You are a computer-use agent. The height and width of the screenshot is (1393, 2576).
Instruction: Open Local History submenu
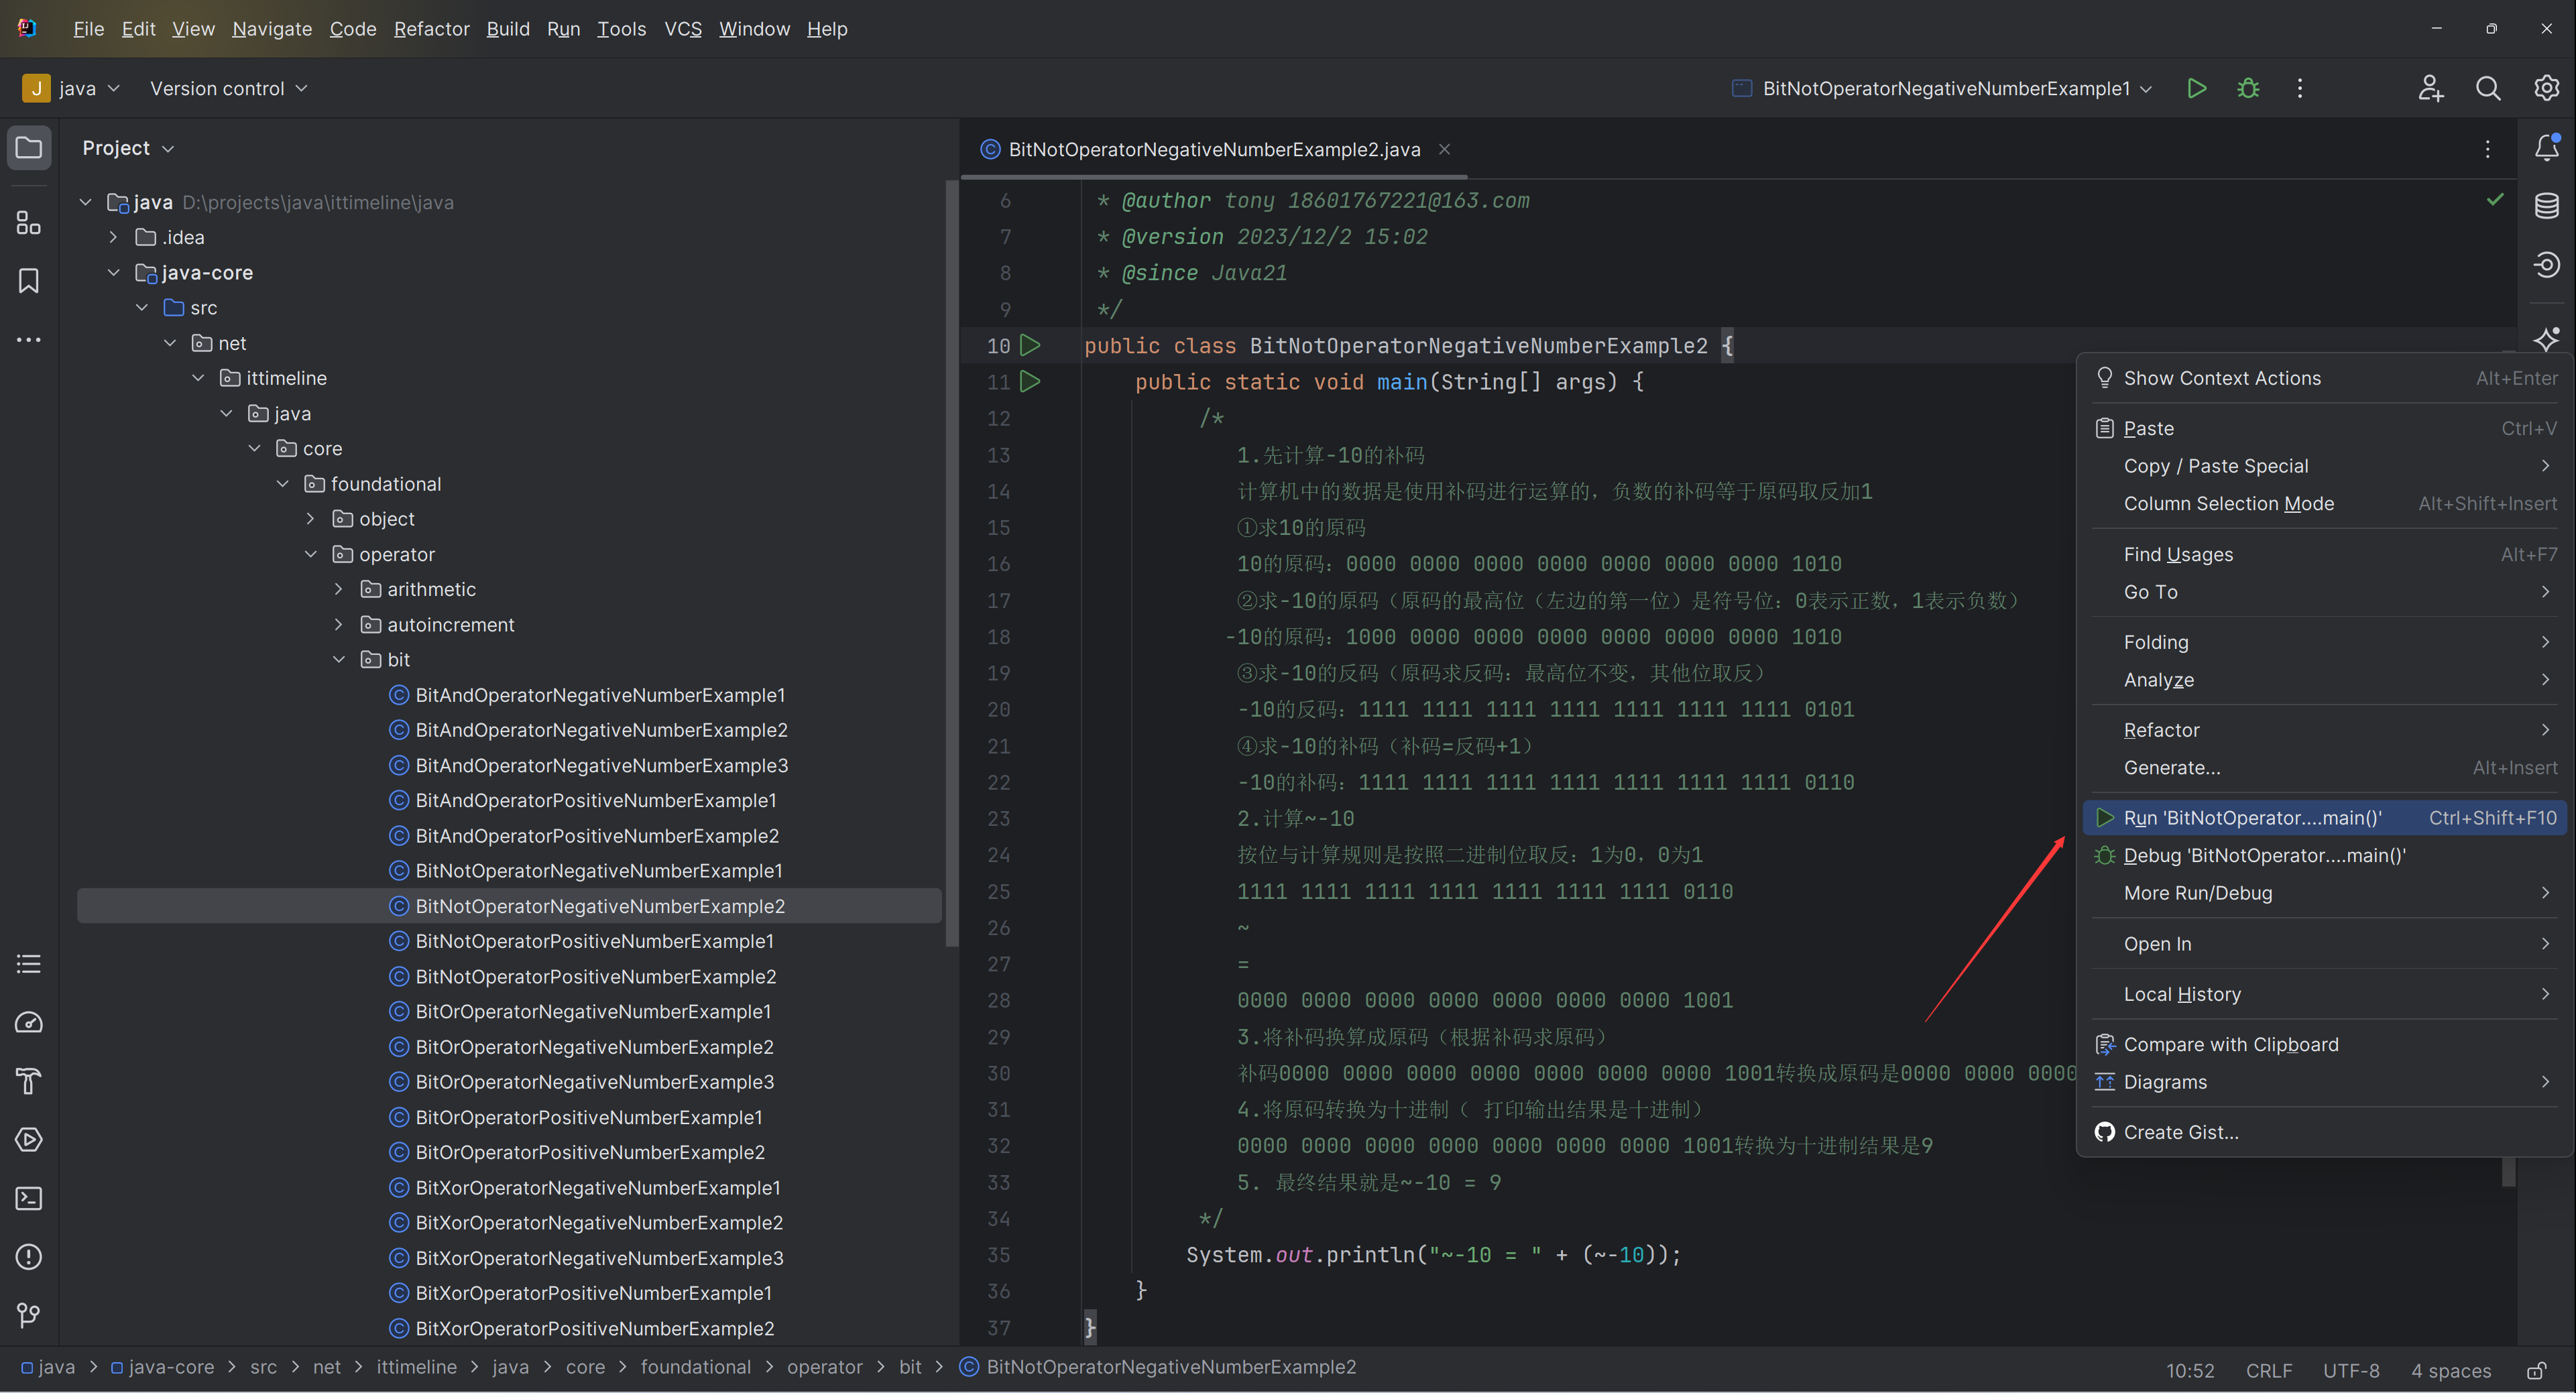(x=2325, y=994)
